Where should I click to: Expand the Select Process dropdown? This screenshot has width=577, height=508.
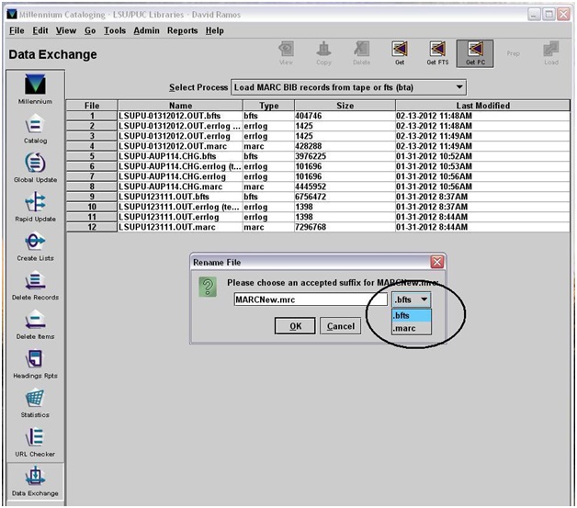pyautogui.click(x=348, y=86)
